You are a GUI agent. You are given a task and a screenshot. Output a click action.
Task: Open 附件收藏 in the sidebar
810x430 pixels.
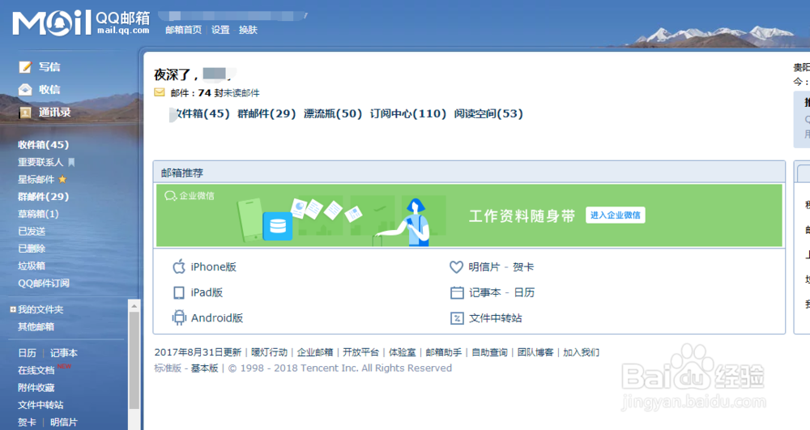36,388
